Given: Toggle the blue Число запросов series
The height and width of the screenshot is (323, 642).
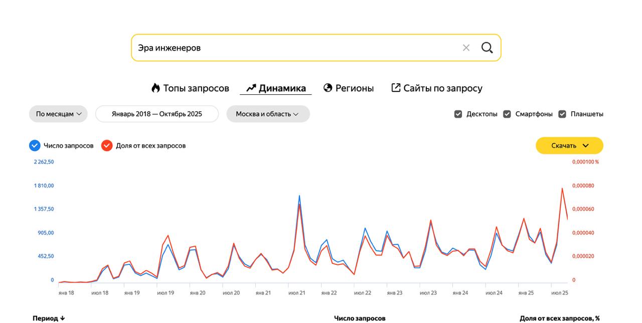Looking at the screenshot, I should click(35, 145).
